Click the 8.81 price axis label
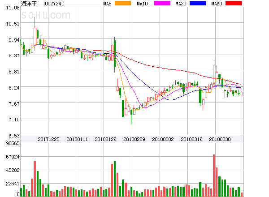 tap(14, 72)
